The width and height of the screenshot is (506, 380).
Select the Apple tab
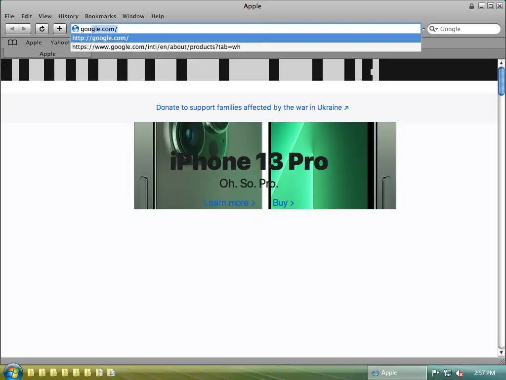coord(47,53)
